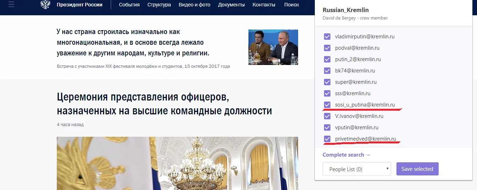Click the V.Ivanov@kremlin.ru email text
The width and height of the screenshot is (477, 190).
coord(359,116)
